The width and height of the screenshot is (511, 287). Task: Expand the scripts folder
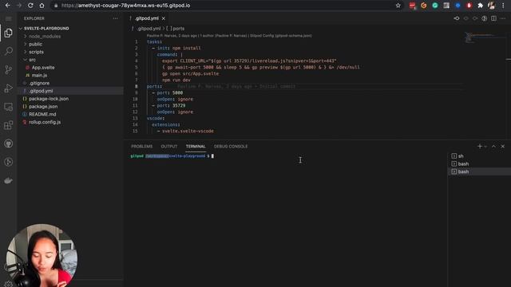[x=71, y=52]
